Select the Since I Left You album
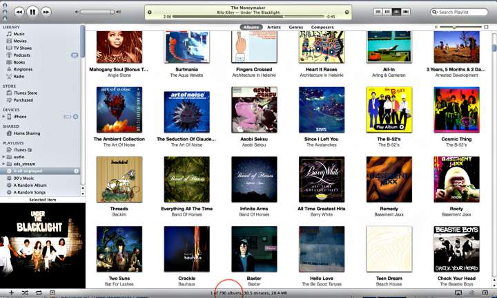Screen dimensions: 497x298 point(322,110)
